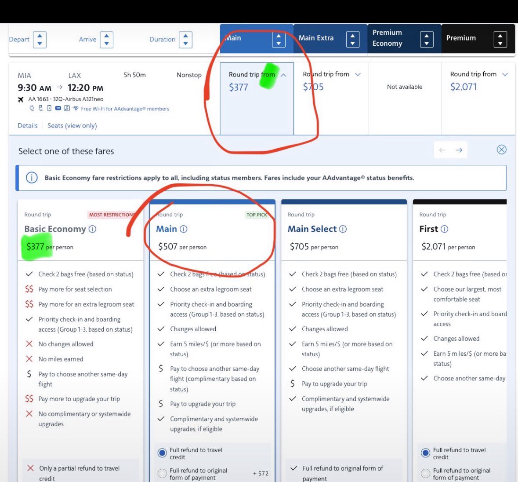The image size is (518, 482).
Task: Click the power outlet amenity icon
Action: (x=32, y=108)
